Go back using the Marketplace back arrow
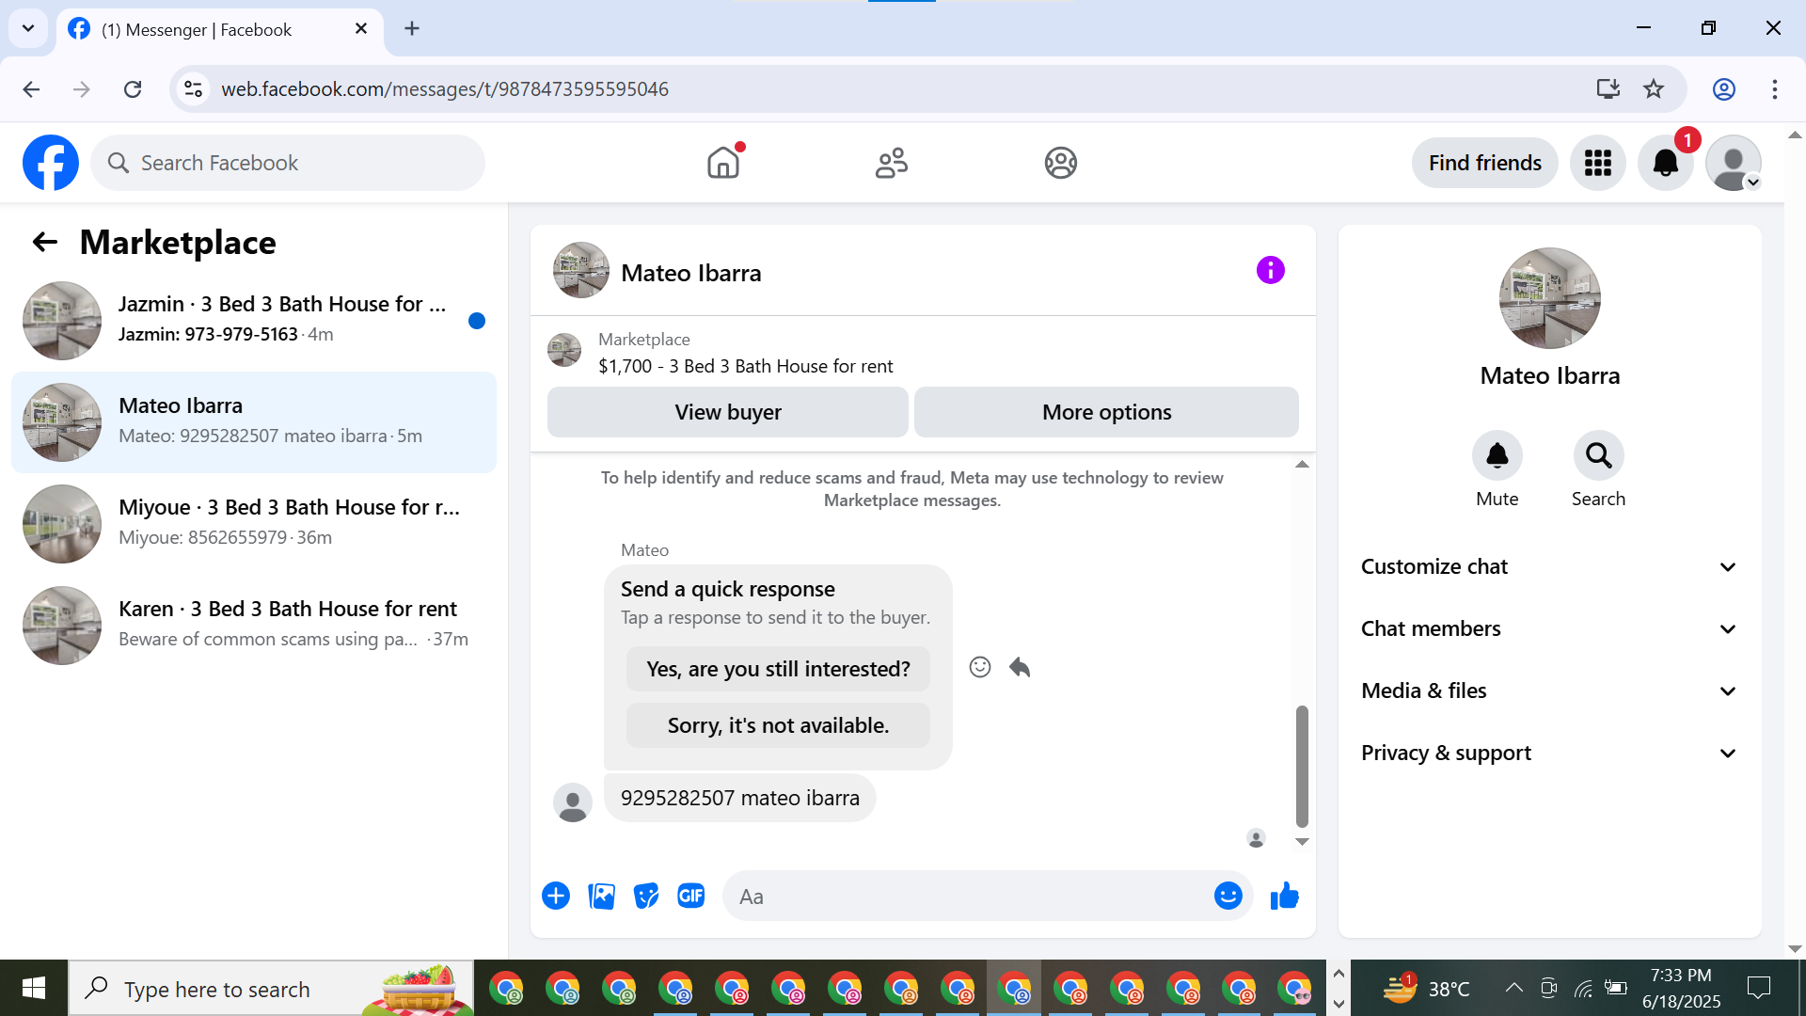 tap(45, 243)
